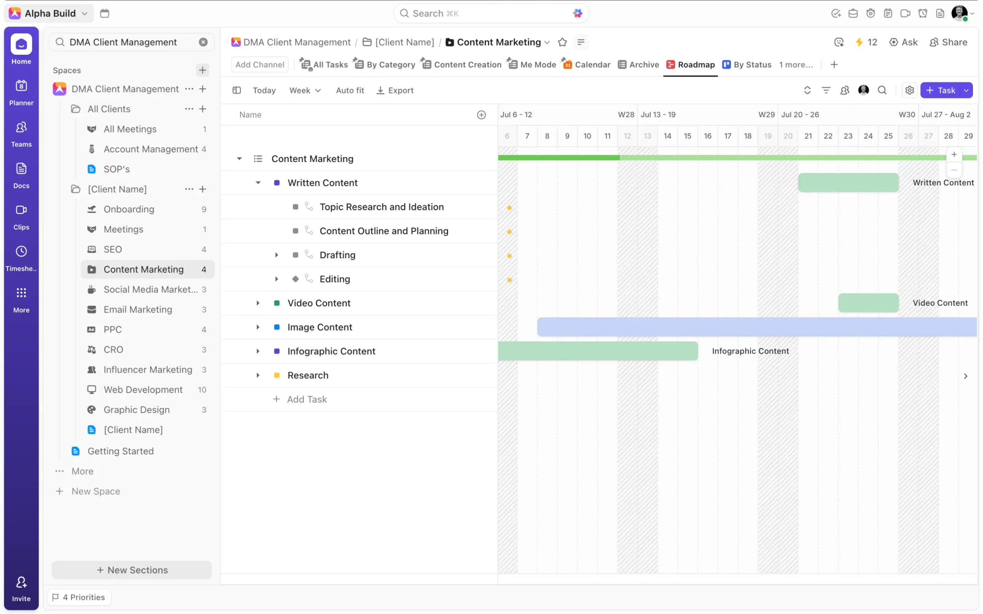Toggle the sidebar panel layout icon
This screenshot has height=614, width=983.
(237, 90)
